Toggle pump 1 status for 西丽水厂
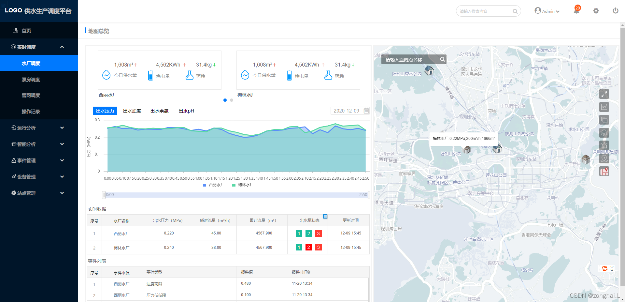This screenshot has width=625, height=302. click(x=299, y=234)
